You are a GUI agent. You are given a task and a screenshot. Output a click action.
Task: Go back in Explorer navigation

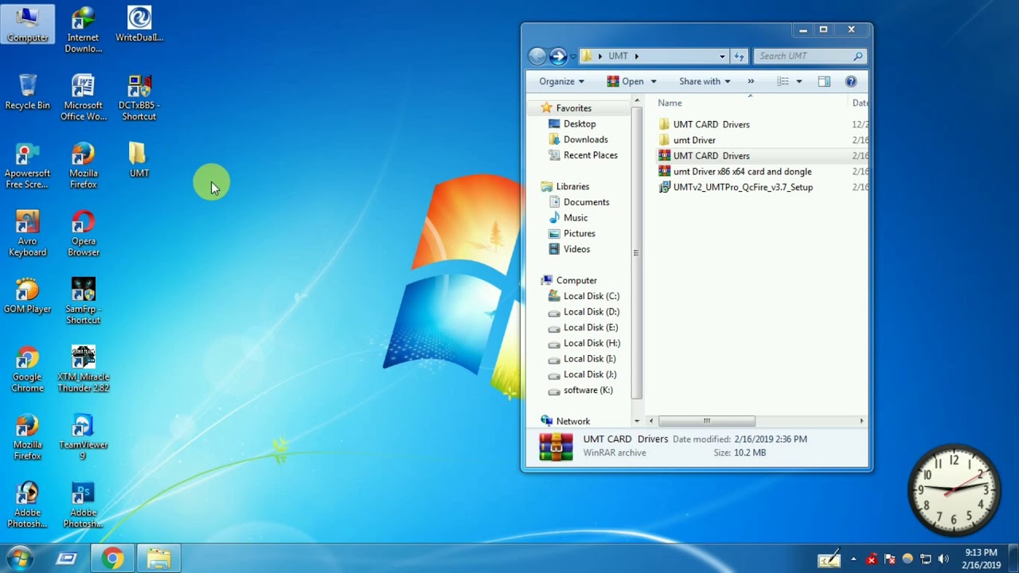[537, 56]
